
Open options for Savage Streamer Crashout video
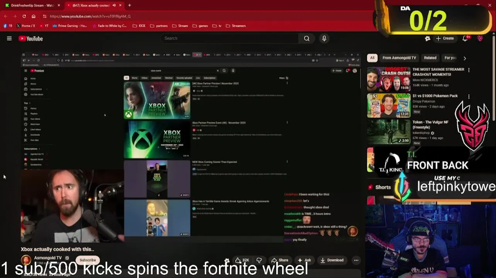pyautogui.click(x=469, y=70)
